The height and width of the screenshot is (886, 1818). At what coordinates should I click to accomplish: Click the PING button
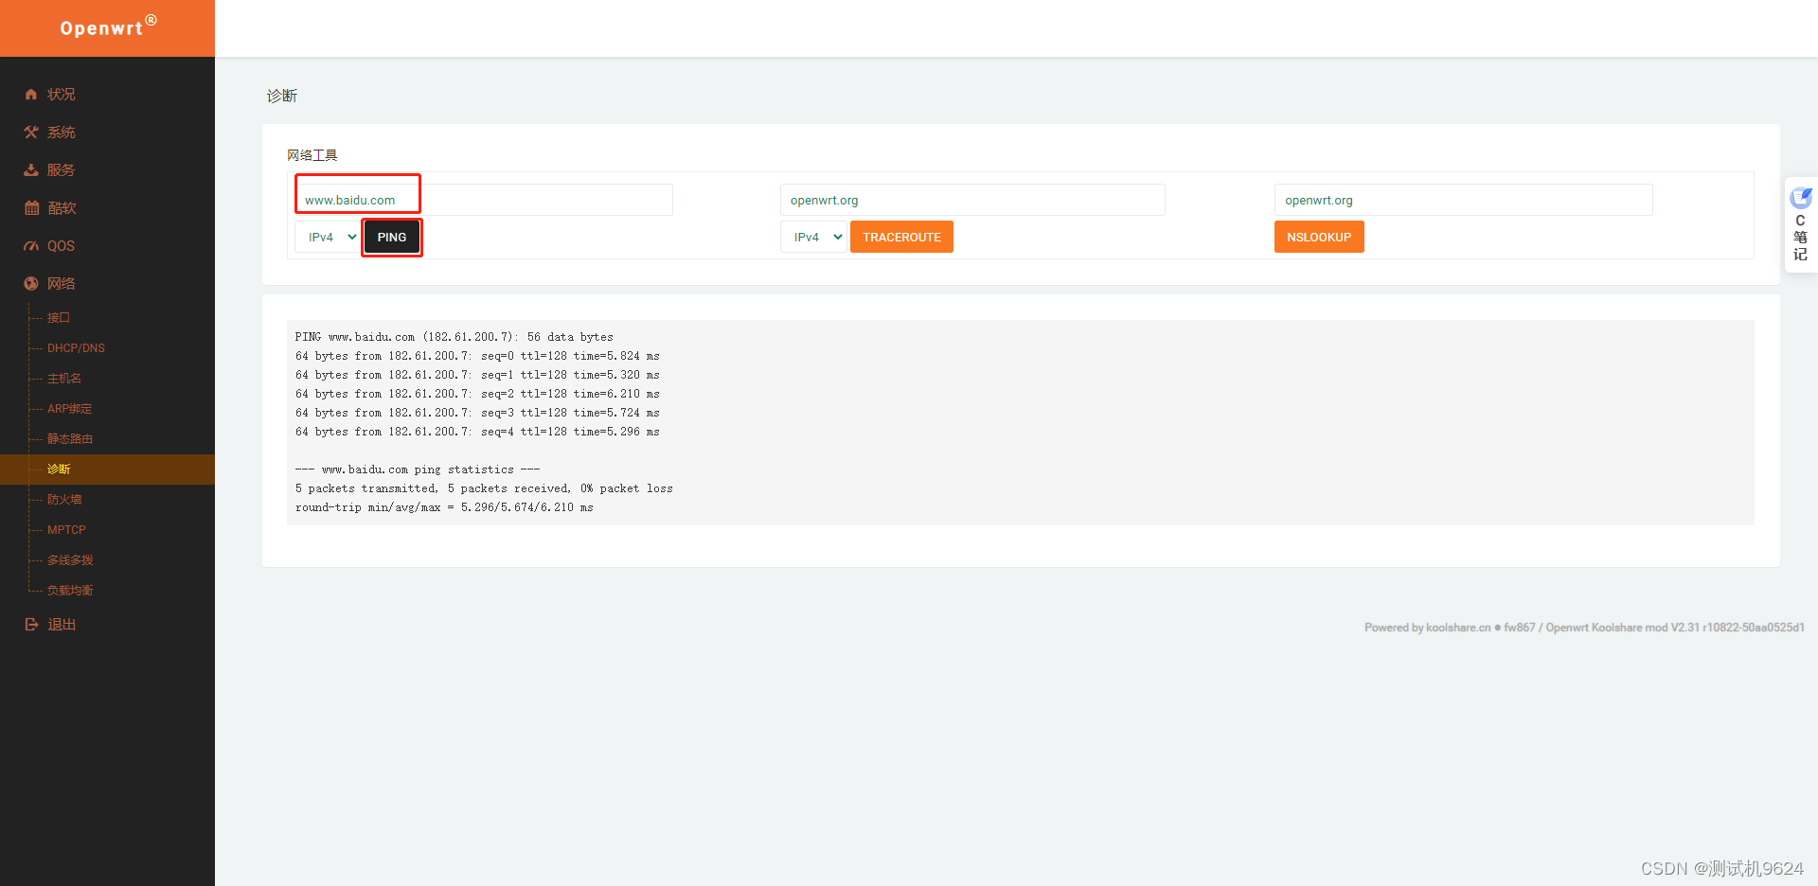click(392, 237)
